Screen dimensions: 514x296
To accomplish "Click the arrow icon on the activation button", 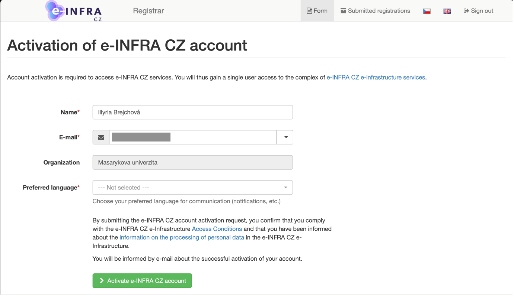I will coord(101,280).
